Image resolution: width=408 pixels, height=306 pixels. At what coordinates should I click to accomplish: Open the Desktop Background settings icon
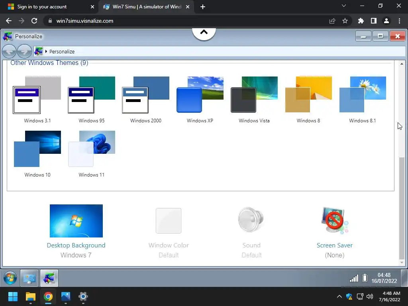76,221
